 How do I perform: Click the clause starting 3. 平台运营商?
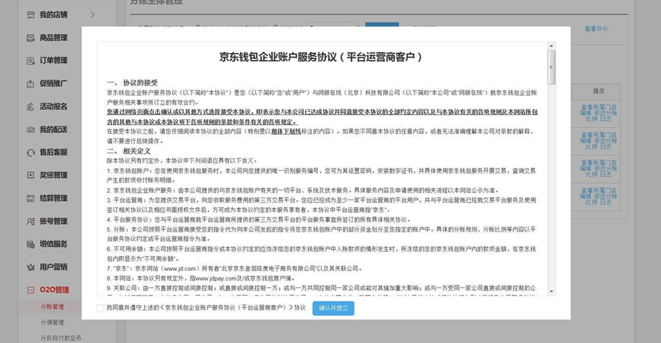pos(321,205)
